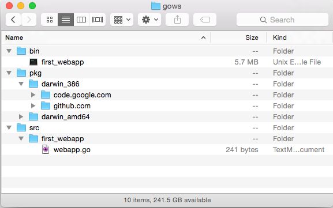The width and height of the screenshot is (333, 208).
Task: Collapse the src first_webapp folder triangle
Action: click(21, 139)
